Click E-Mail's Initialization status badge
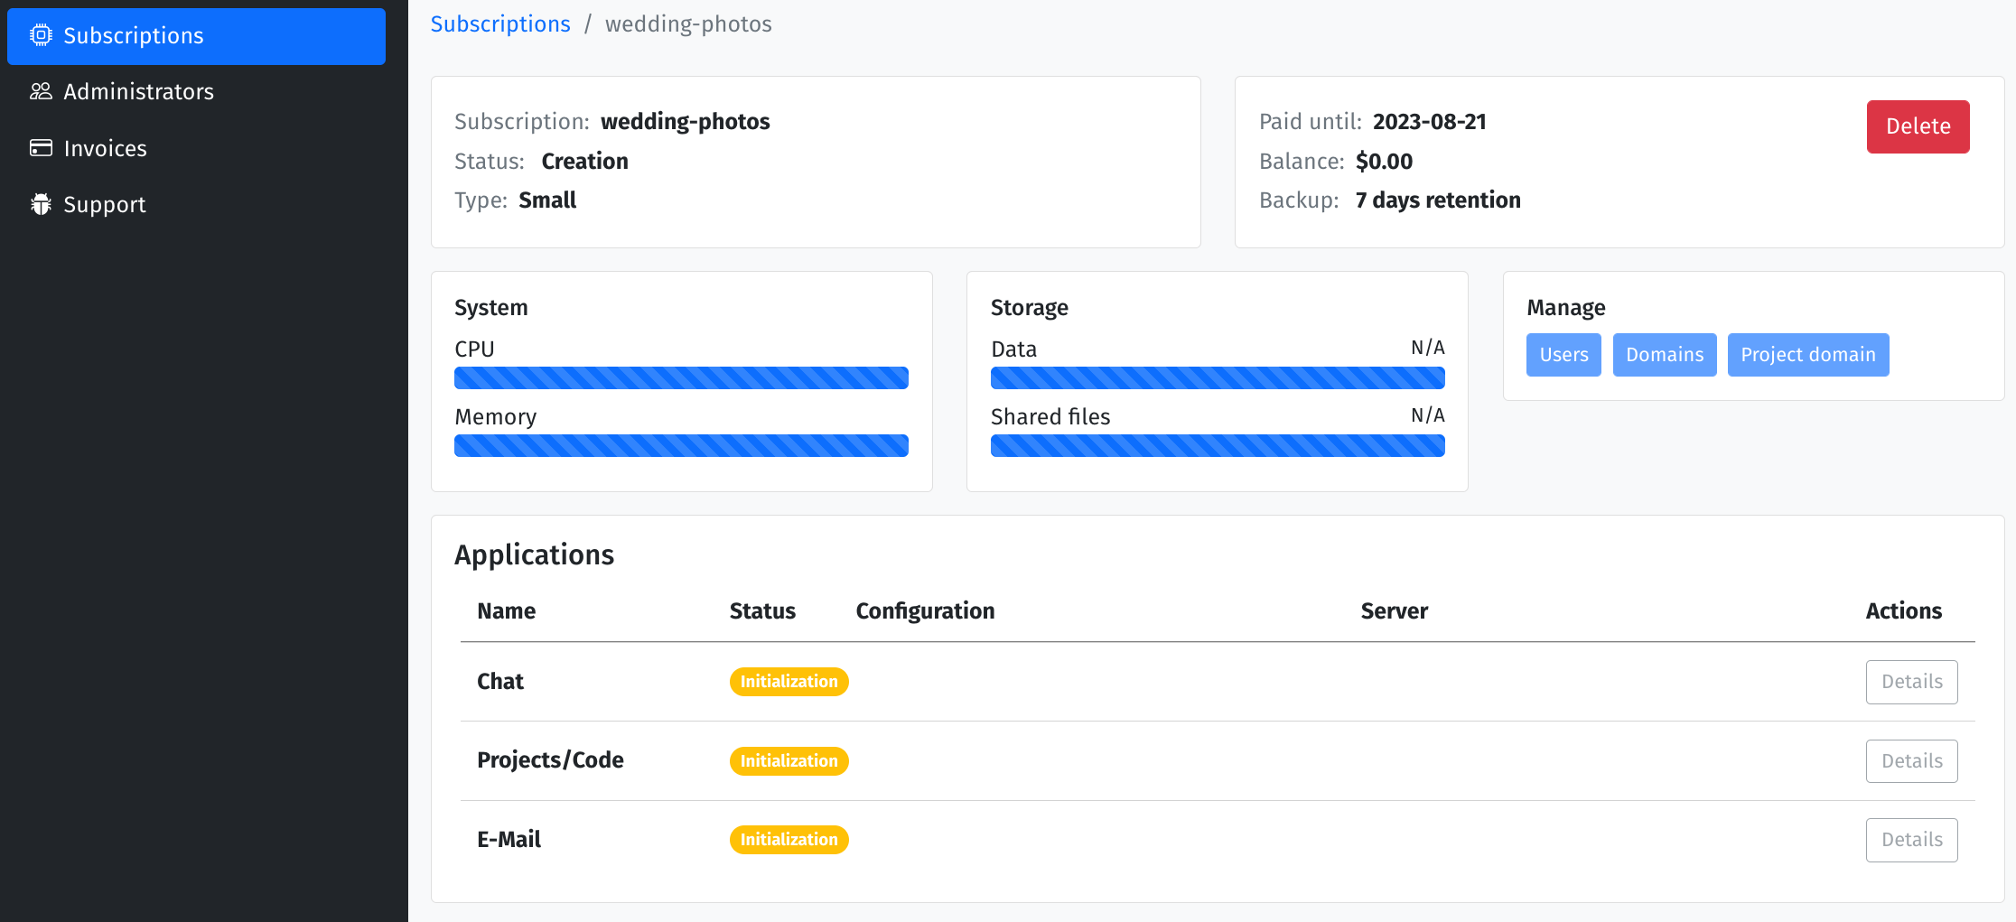 pyautogui.click(x=789, y=840)
